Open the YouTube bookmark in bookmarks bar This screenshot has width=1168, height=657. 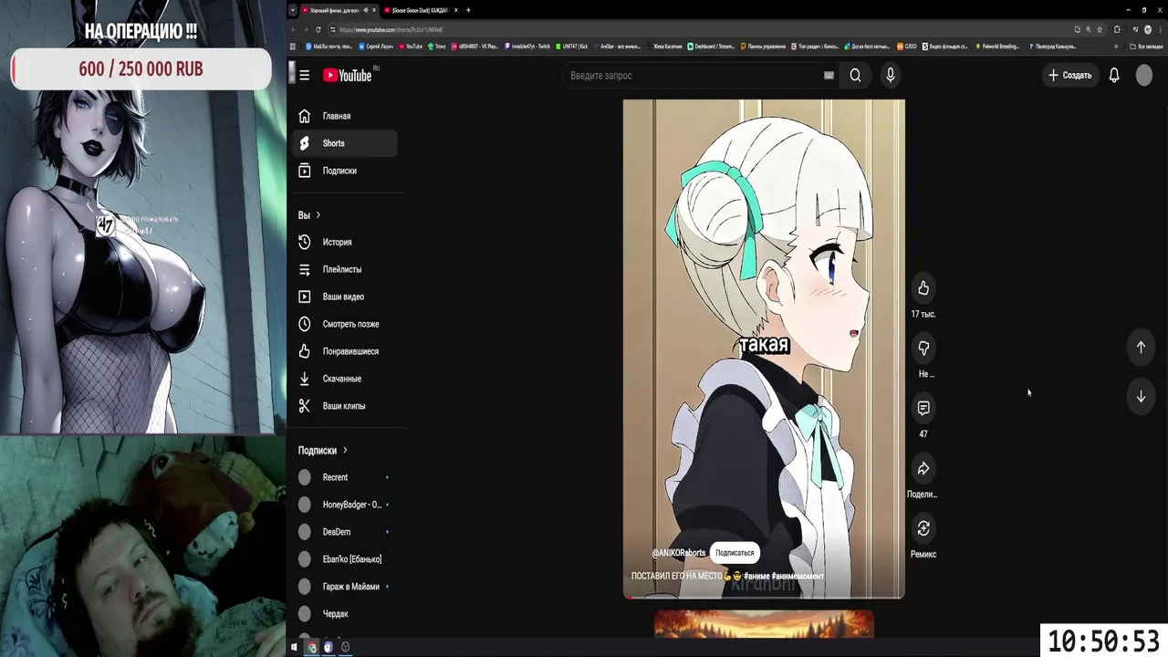pos(410,47)
